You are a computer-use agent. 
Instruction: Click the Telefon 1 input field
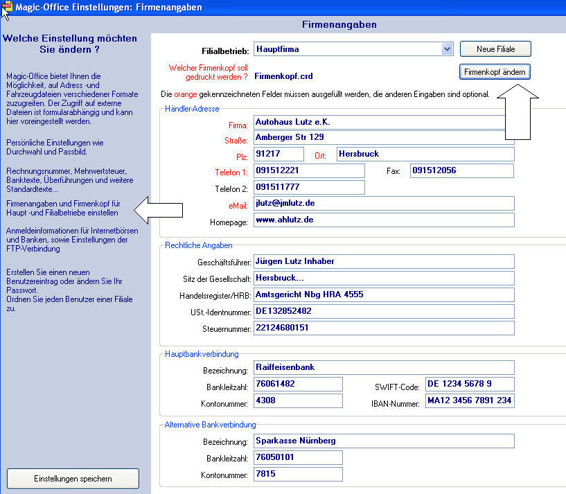[x=309, y=170]
